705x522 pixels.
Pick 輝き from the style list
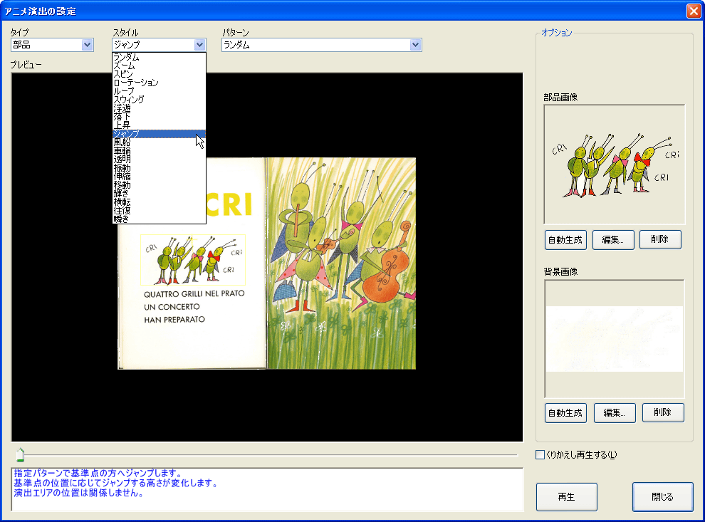(x=159, y=194)
